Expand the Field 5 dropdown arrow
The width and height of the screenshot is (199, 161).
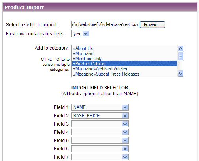pyautogui.click(x=125, y=141)
